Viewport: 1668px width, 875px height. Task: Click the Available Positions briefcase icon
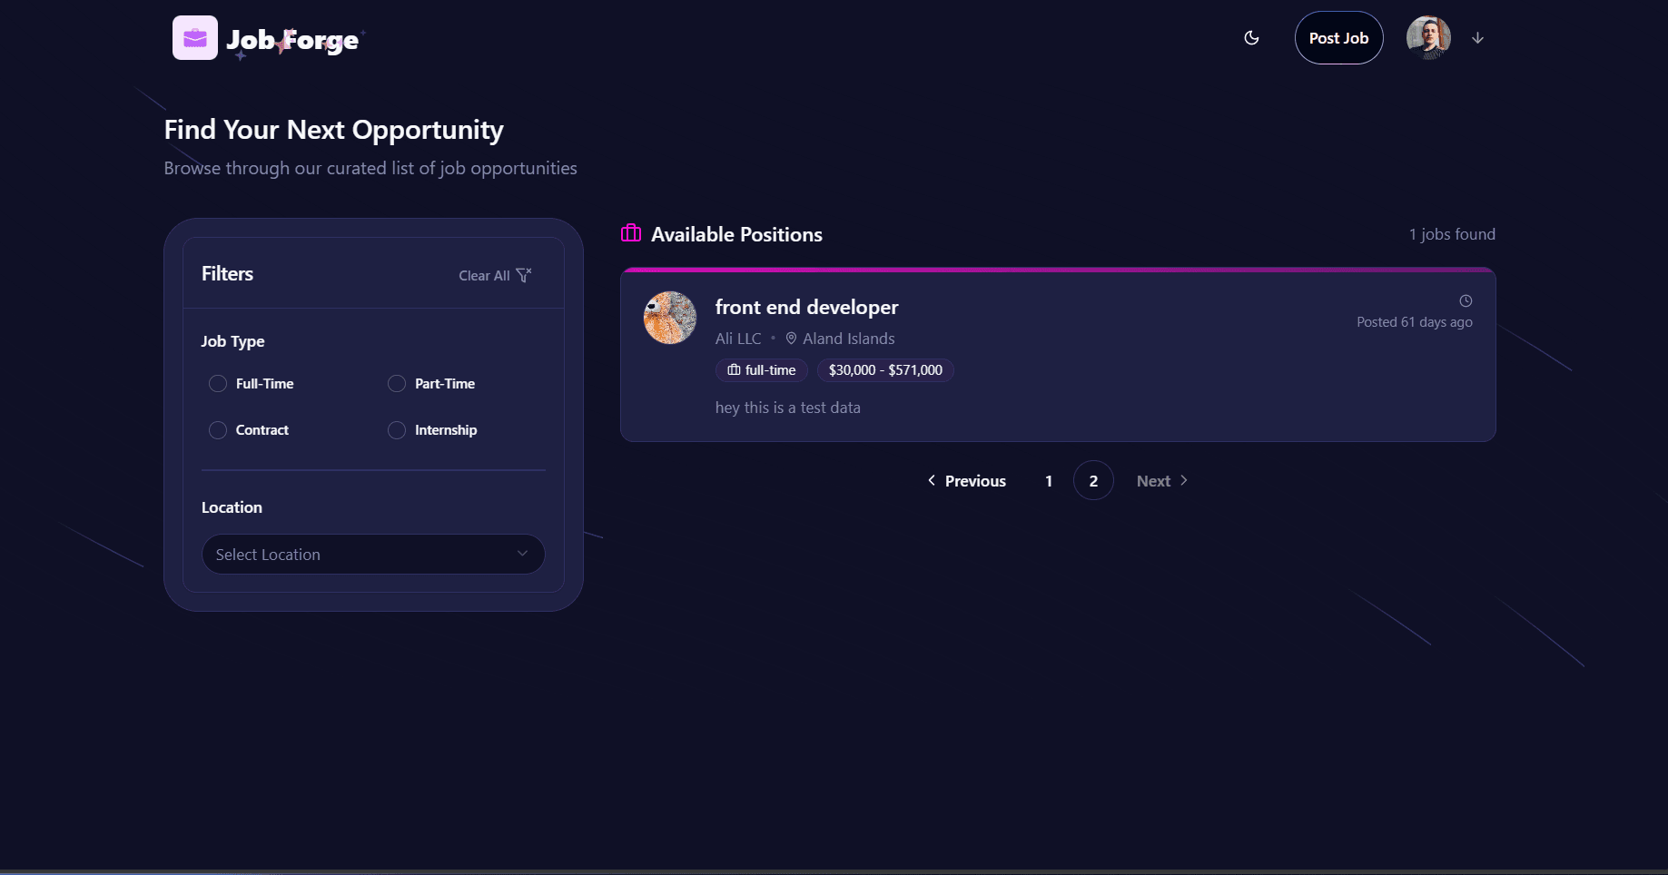[631, 234]
